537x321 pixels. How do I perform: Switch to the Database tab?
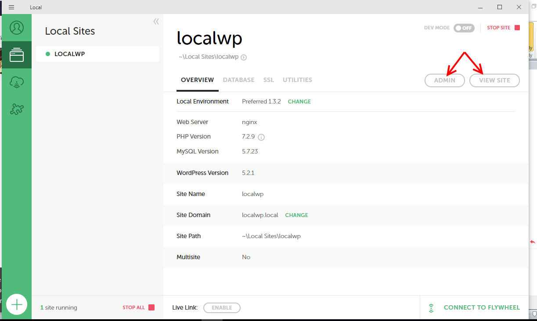coord(238,80)
